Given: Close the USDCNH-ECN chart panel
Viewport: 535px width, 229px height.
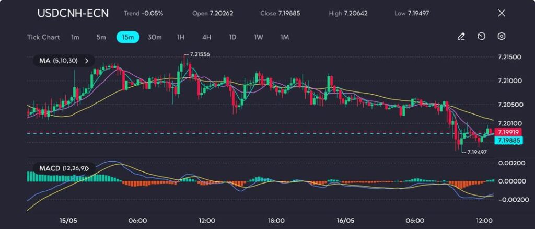Looking at the screenshot, I should [502, 13].
